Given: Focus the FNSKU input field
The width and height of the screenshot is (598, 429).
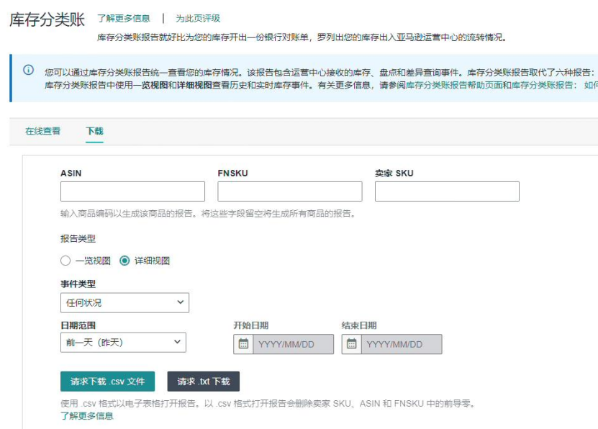Looking at the screenshot, I should 290,191.
